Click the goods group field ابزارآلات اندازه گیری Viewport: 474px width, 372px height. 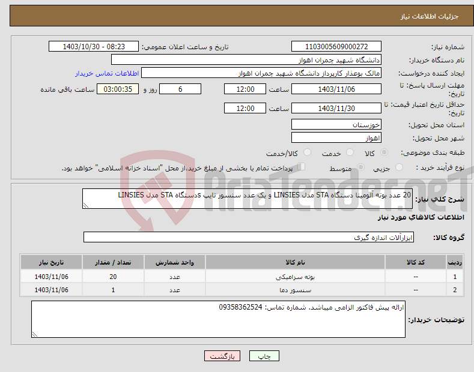pyautogui.click(x=249, y=238)
